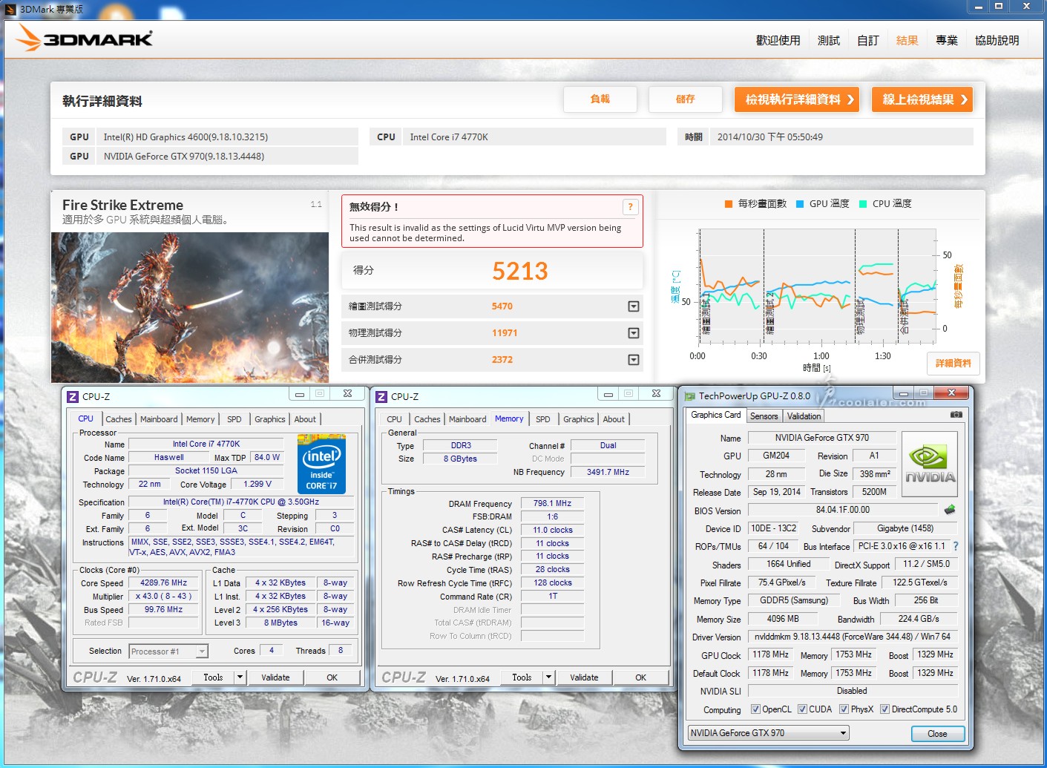
Task: Click the Bus Interface question mark icon
Action: pyautogui.click(x=956, y=546)
